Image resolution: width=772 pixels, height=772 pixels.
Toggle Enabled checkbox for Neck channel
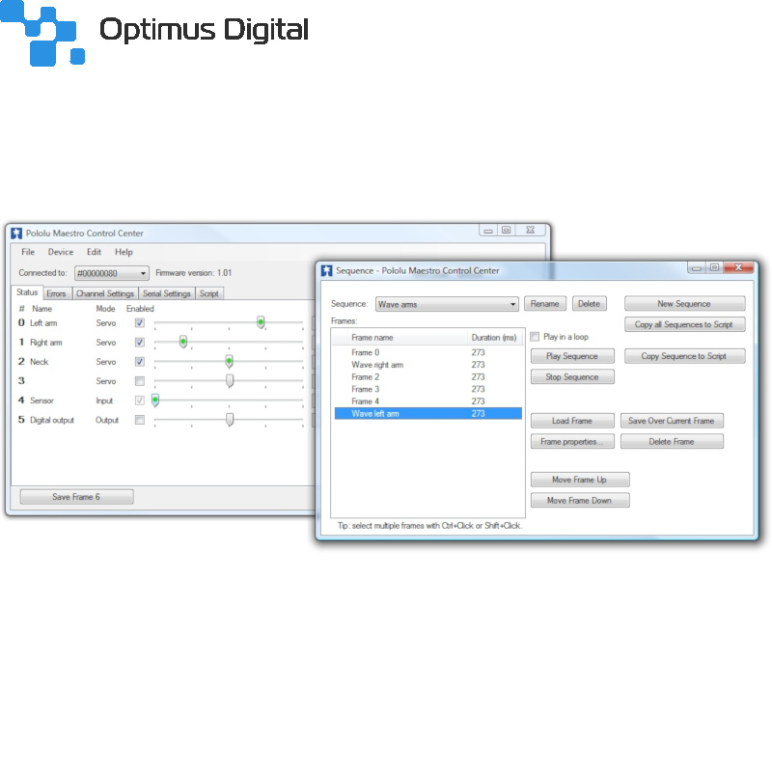pyautogui.click(x=140, y=361)
